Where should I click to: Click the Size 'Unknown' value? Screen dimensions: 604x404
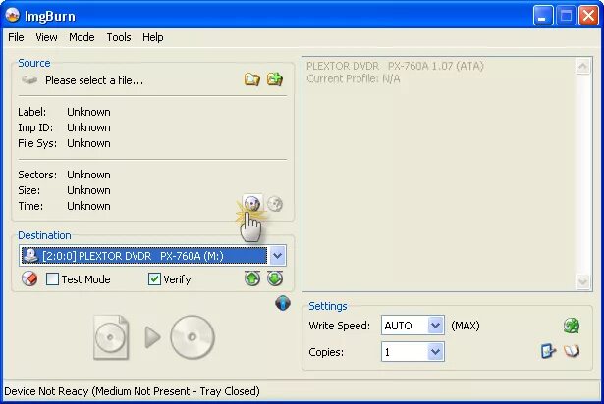tap(88, 190)
